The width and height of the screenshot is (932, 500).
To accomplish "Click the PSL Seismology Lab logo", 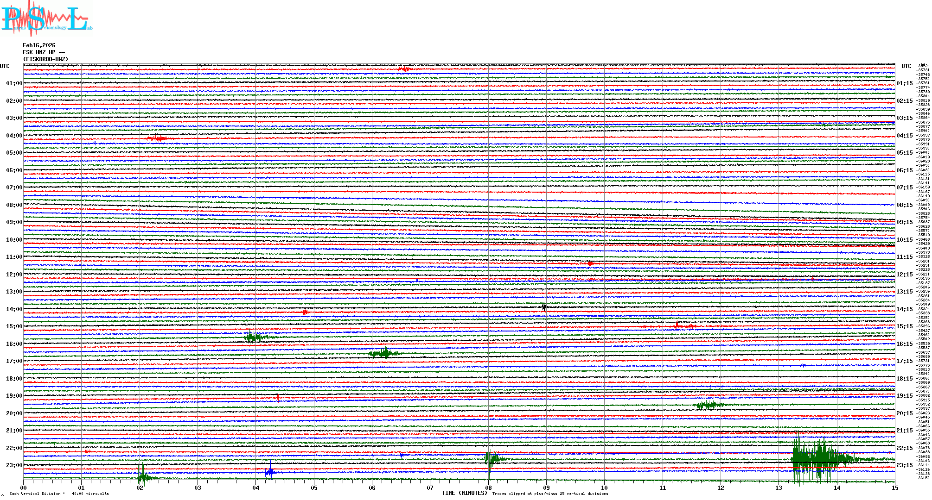I will point(46,19).
